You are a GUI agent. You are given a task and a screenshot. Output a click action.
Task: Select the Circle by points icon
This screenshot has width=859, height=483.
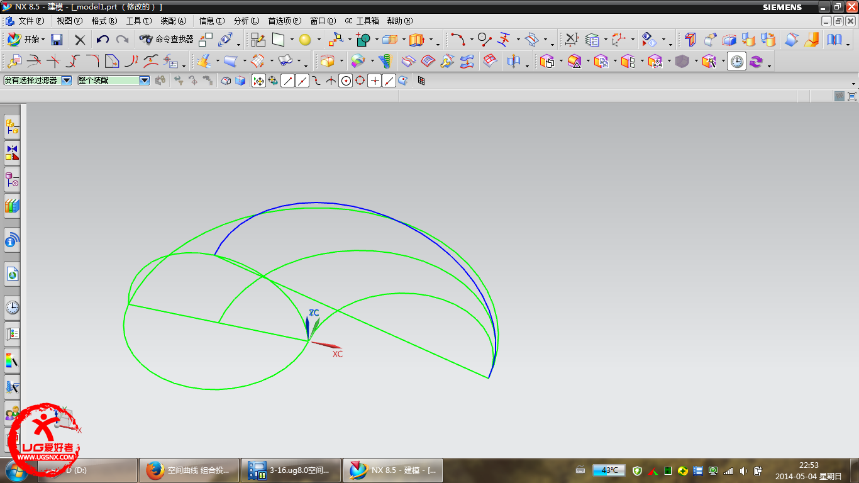(x=484, y=40)
